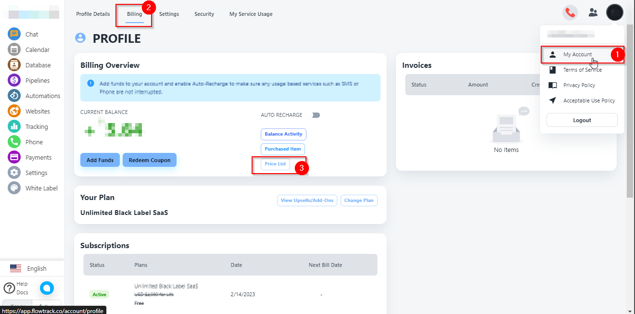Click the Logout button

click(x=582, y=120)
